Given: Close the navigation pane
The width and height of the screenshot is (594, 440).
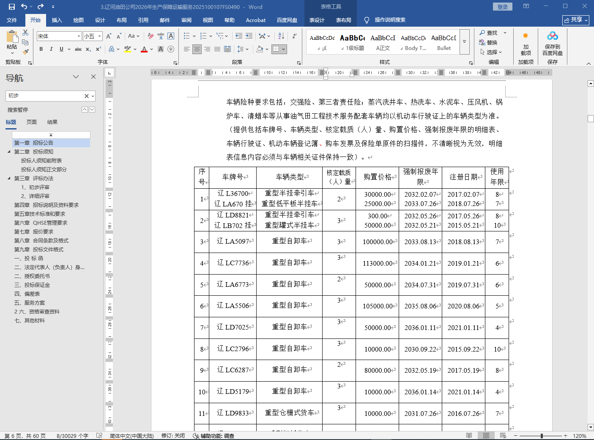Looking at the screenshot, I should tap(93, 77).
